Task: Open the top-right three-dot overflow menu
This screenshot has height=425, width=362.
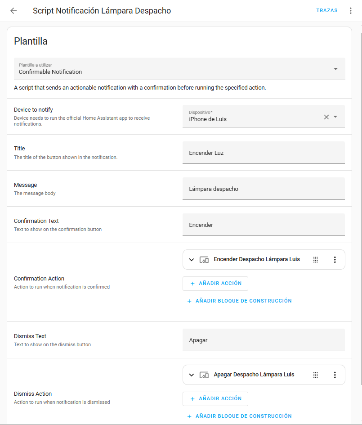Action: pyautogui.click(x=351, y=11)
